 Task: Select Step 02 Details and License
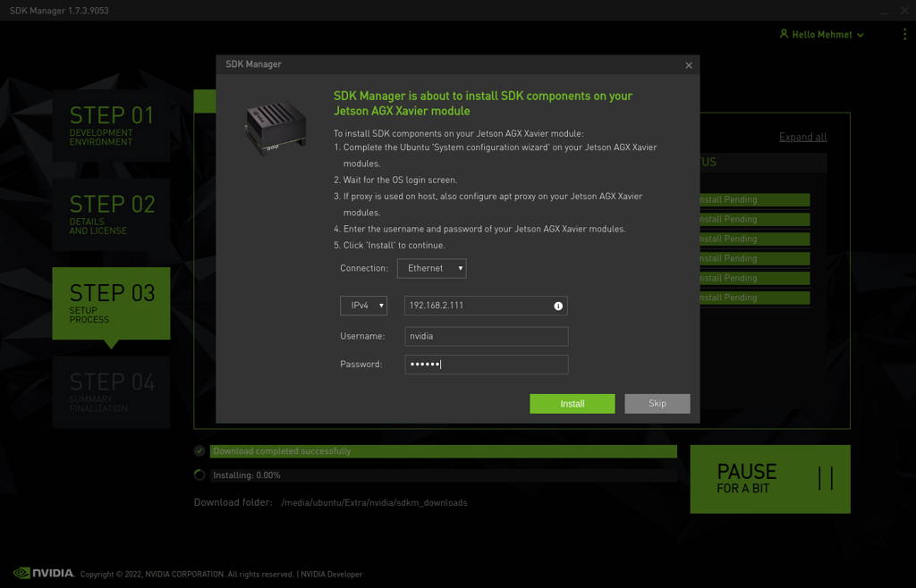111,214
